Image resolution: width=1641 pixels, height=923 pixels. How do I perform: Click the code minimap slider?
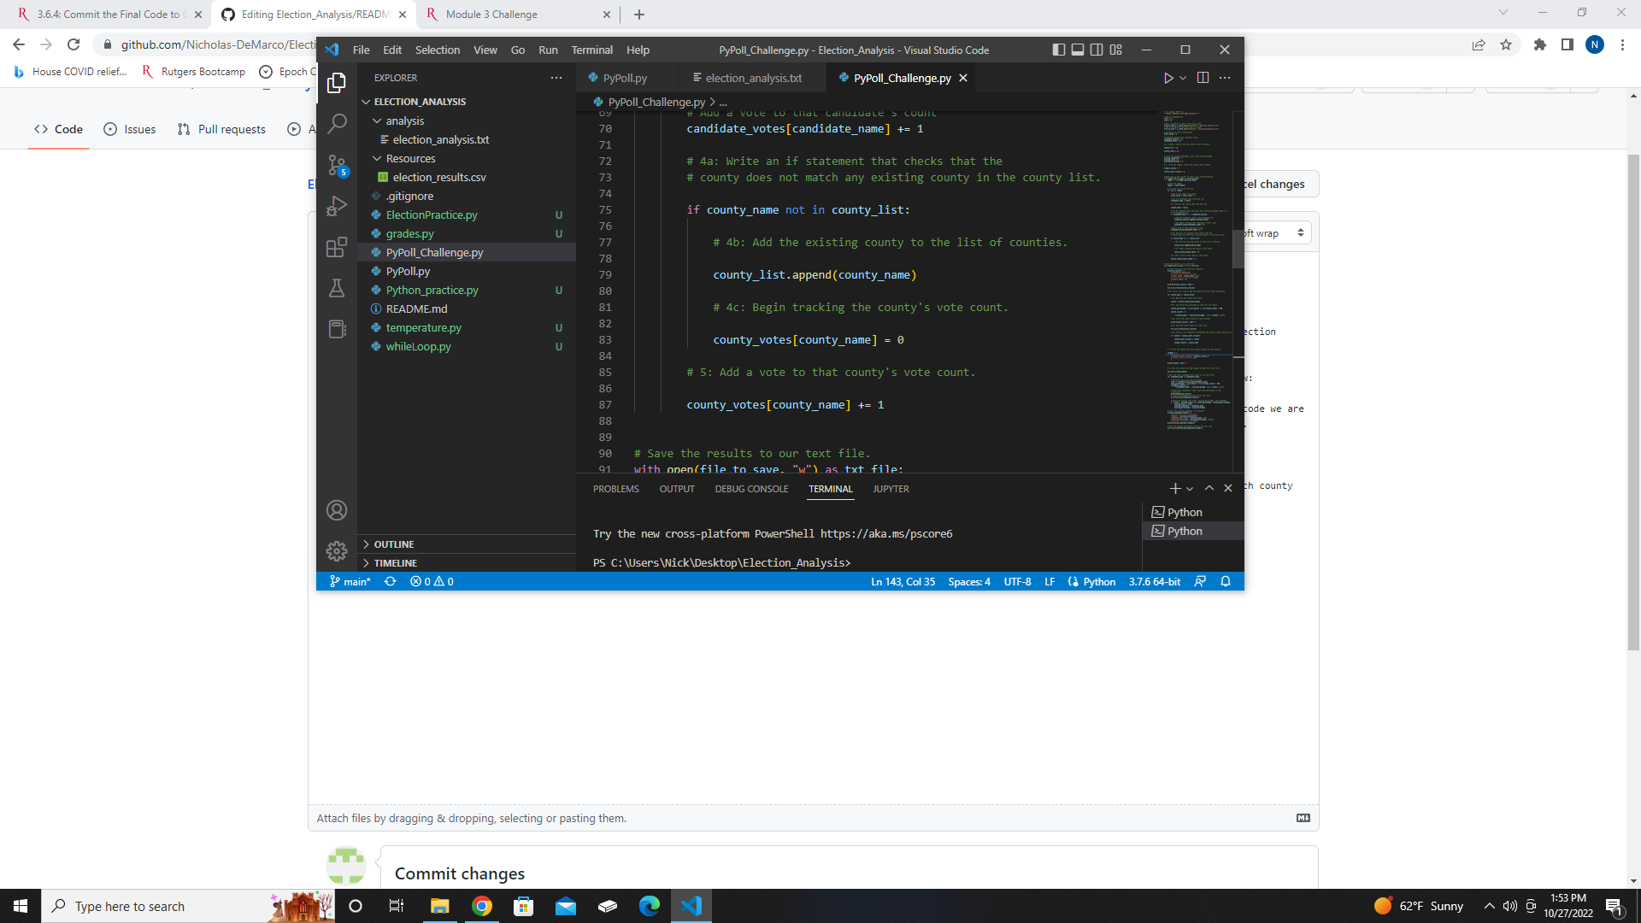(1238, 250)
